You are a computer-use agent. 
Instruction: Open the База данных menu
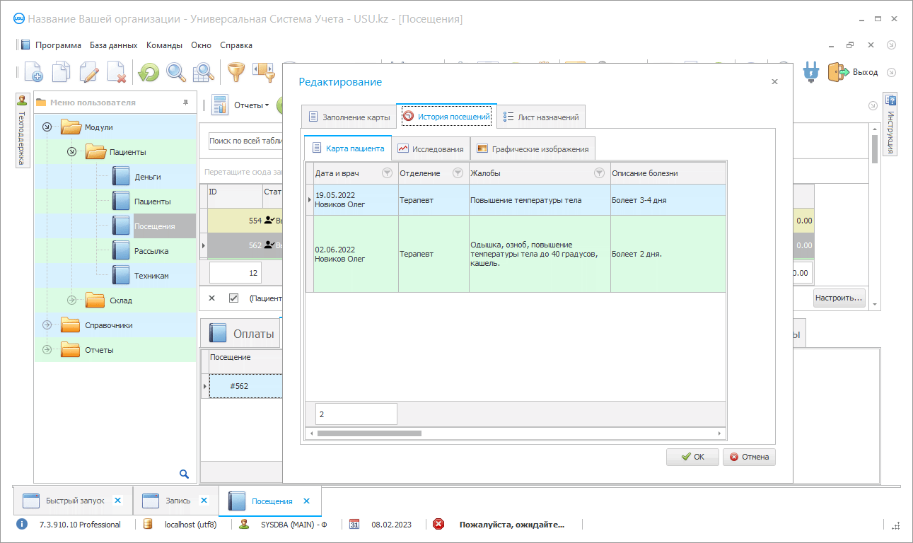click(113, 45)
